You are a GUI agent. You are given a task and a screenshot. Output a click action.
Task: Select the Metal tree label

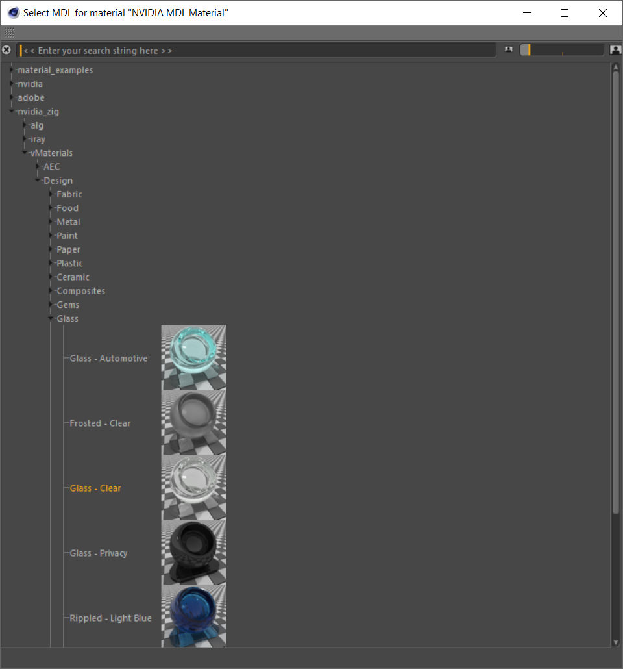[x=68, y=222]
